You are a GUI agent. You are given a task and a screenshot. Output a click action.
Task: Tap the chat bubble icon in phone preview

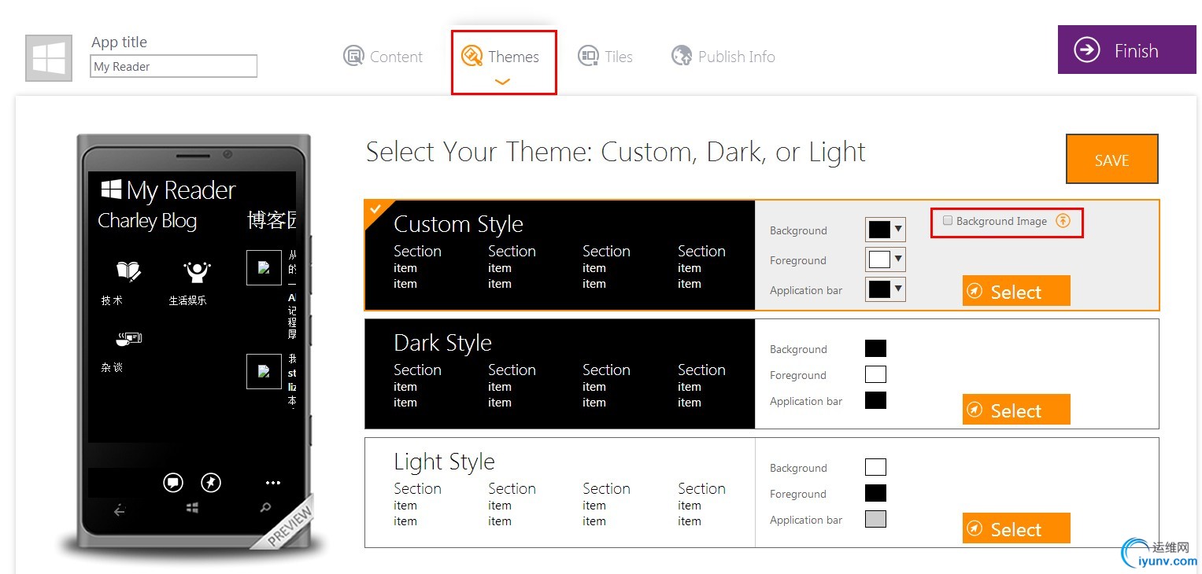[173, 482]
